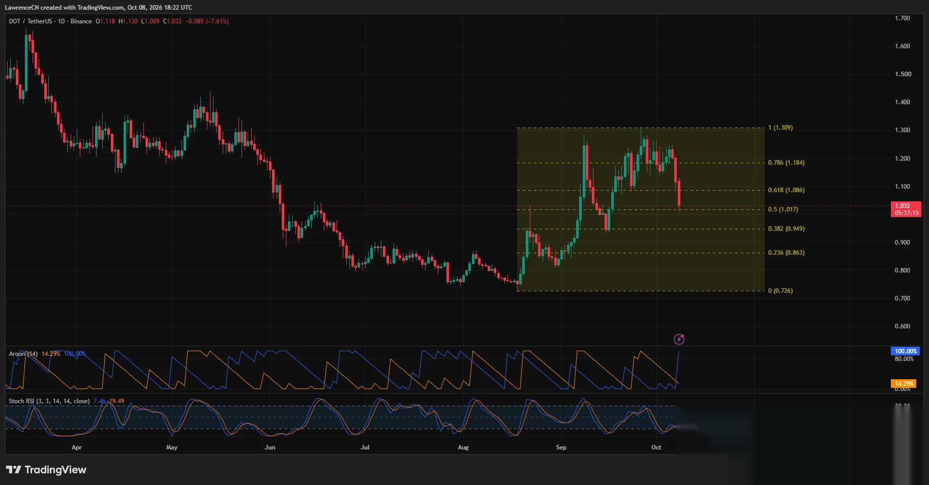Select the Fib 0.5 (1.017) level label
Image resolution: width=929 pixels, height=485 pixels.
[783, 209]
